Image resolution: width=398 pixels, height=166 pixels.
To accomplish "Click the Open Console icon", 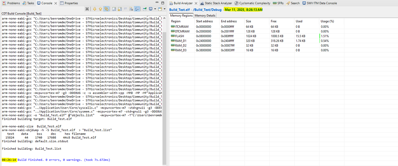I will 160,9.
